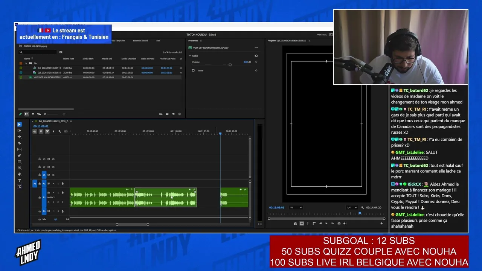This screenshot has width=482, height=271.
Task: Sort project items by Name column
Action: (28, 59)
